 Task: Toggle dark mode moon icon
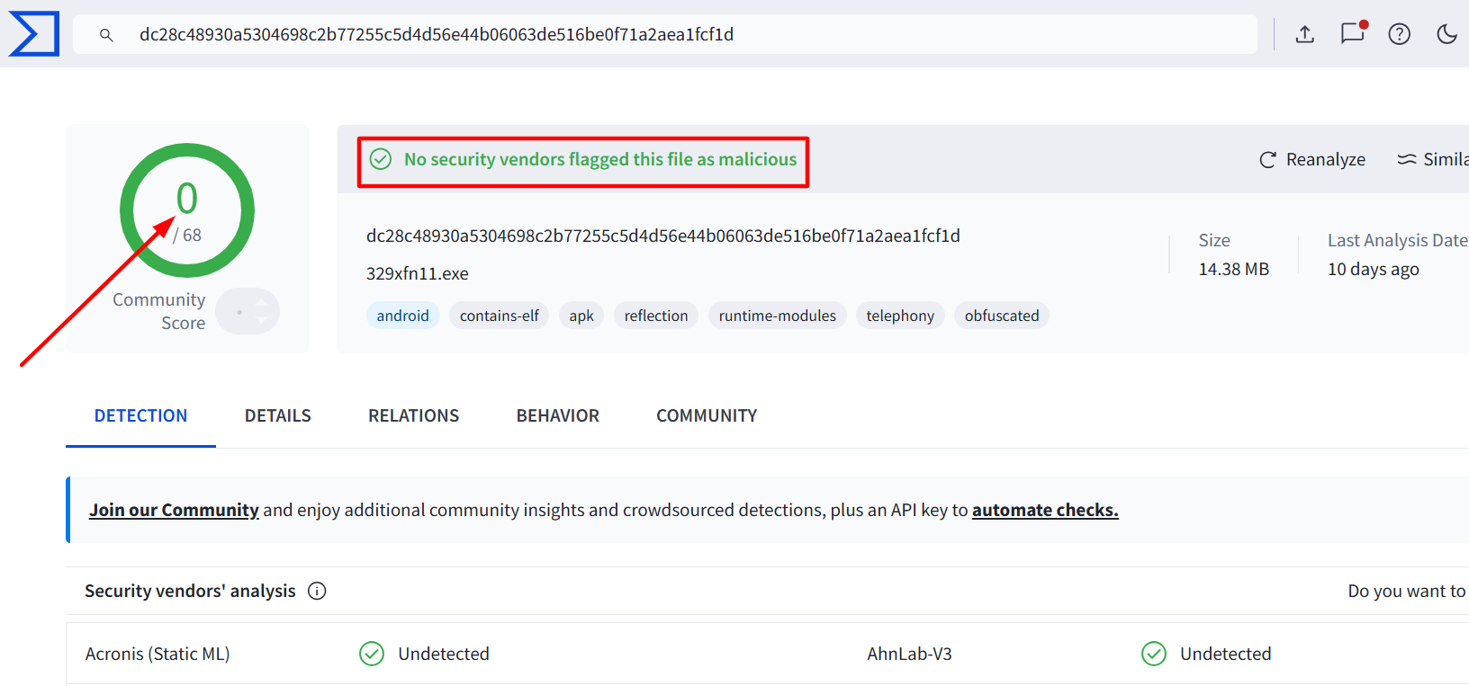(1446, 34)
